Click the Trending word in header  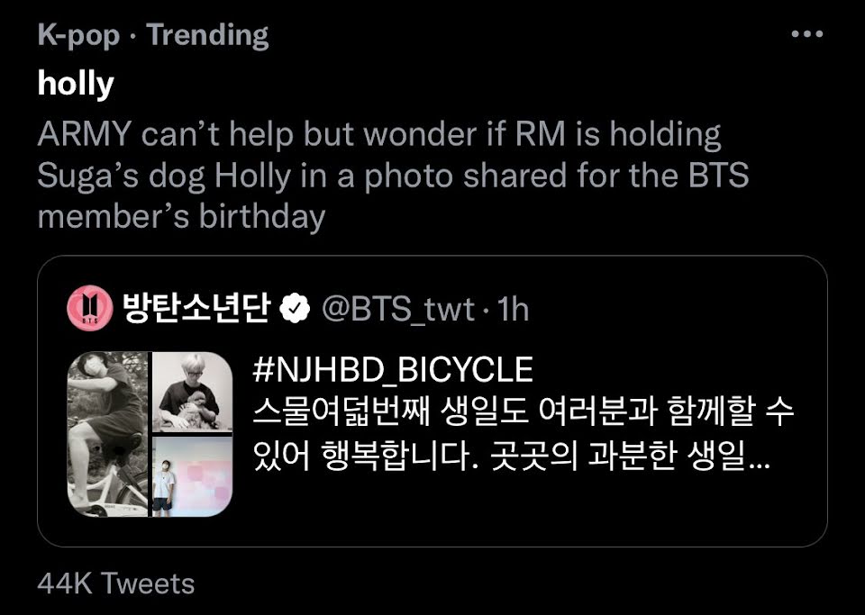point(208,35)
